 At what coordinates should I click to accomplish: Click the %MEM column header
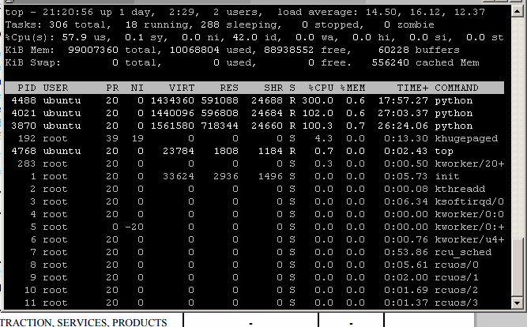point(352,88)
